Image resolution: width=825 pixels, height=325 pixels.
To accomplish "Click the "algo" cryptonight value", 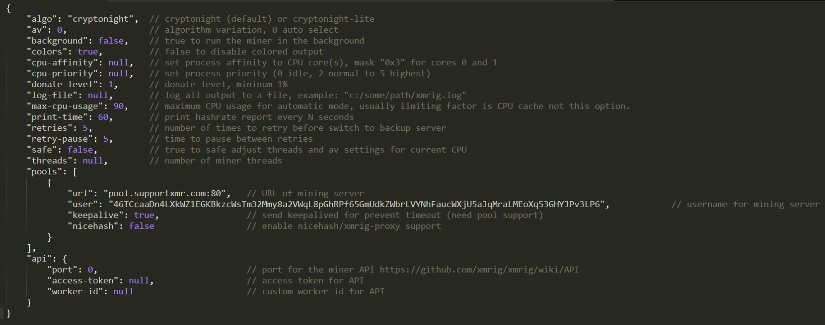I will (x=103, y=19).
